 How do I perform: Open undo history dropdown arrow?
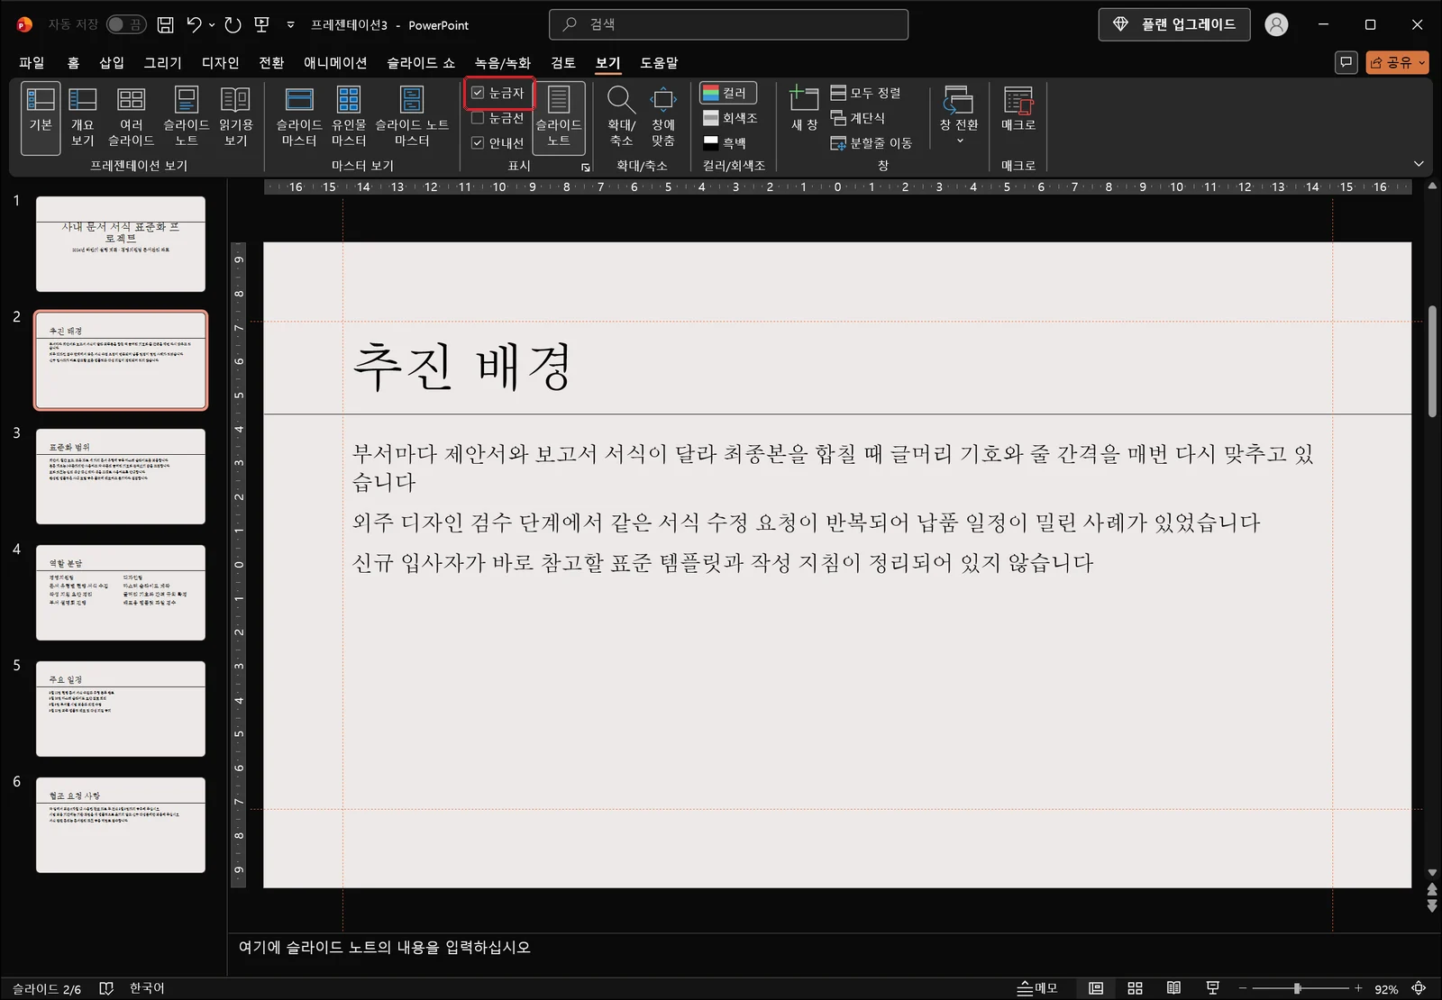click(x=212, y=24)
